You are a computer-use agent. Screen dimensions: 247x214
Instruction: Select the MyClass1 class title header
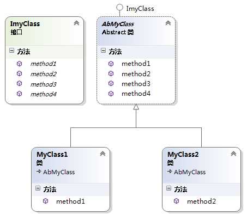[52, 155]
